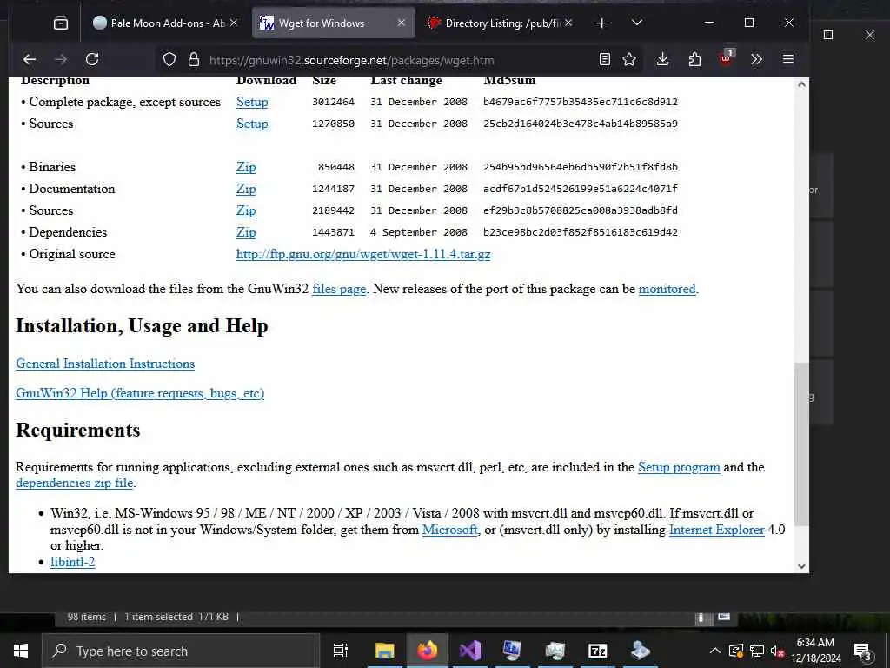Open site security padlock info
Screen dimensions: 890x668
point(194,60)
